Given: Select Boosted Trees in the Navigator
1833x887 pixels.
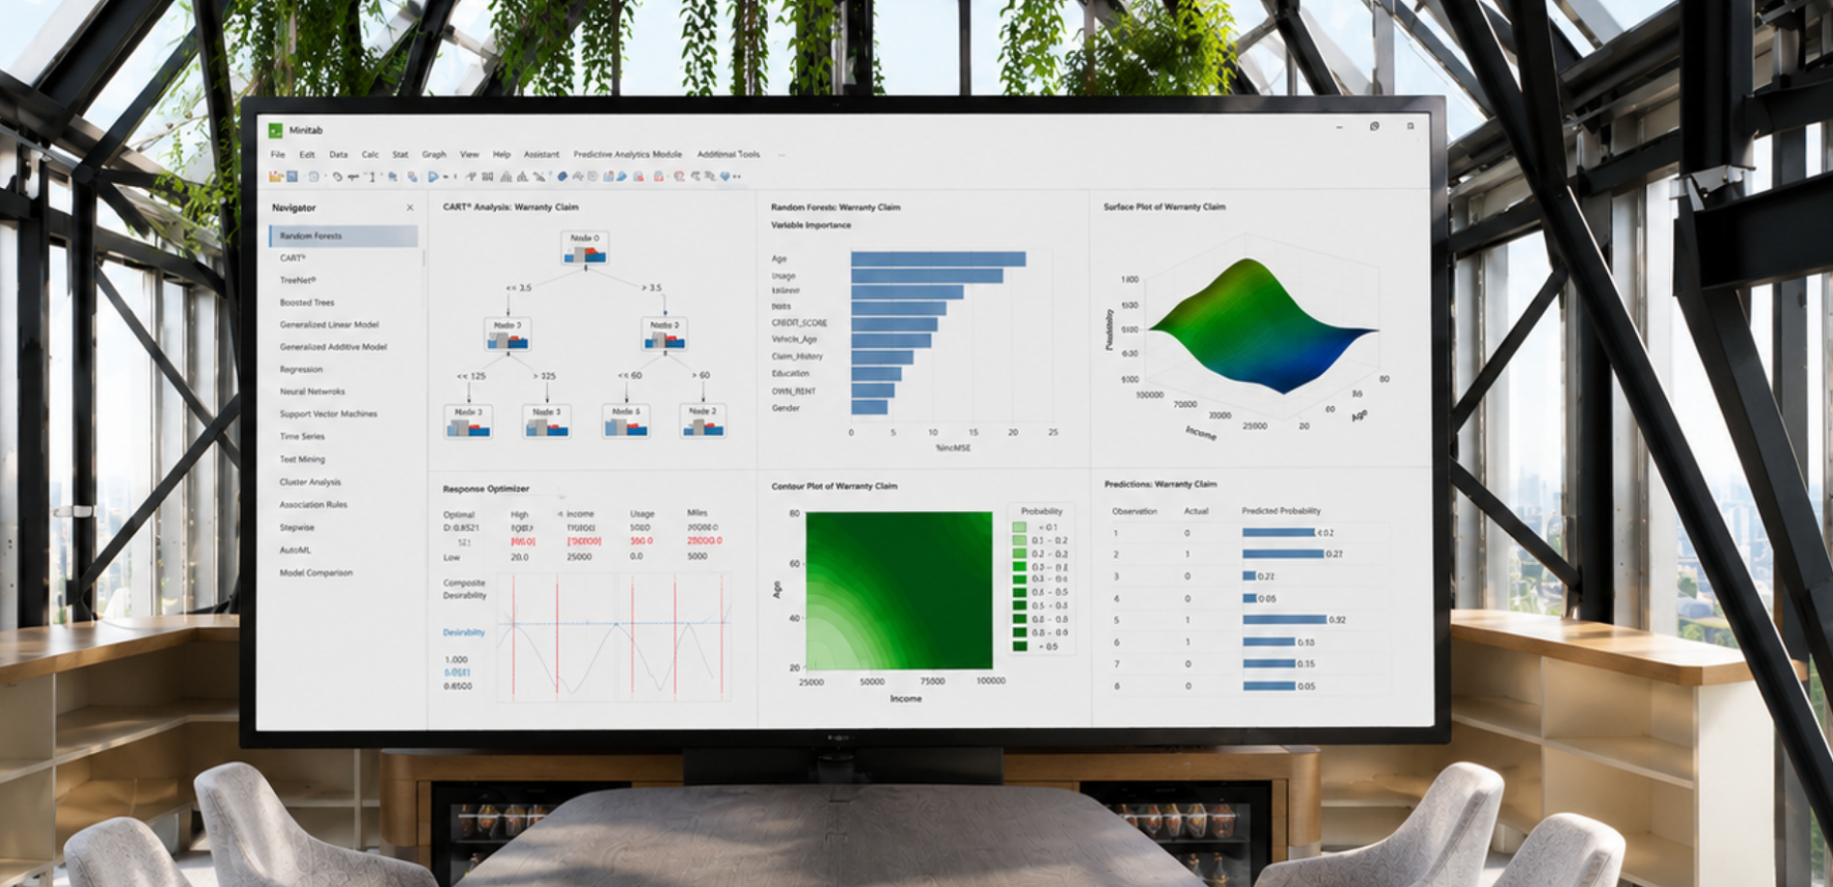Looking at the screenshot, I should pos(307,302).
